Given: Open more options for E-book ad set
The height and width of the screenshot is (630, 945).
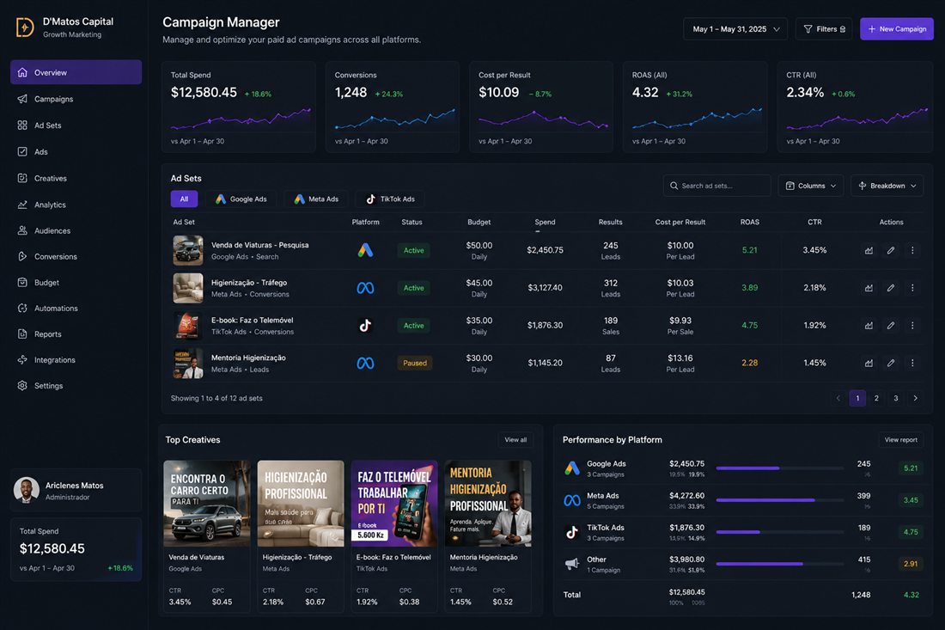Looking at the screenshot, I should pyautogui.click(x=911, y=326).
